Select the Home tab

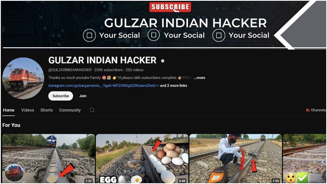[x=8, y=110]
